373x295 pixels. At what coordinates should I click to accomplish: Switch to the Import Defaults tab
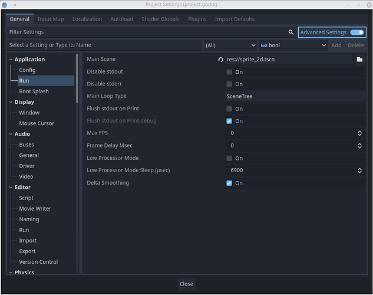235,19
